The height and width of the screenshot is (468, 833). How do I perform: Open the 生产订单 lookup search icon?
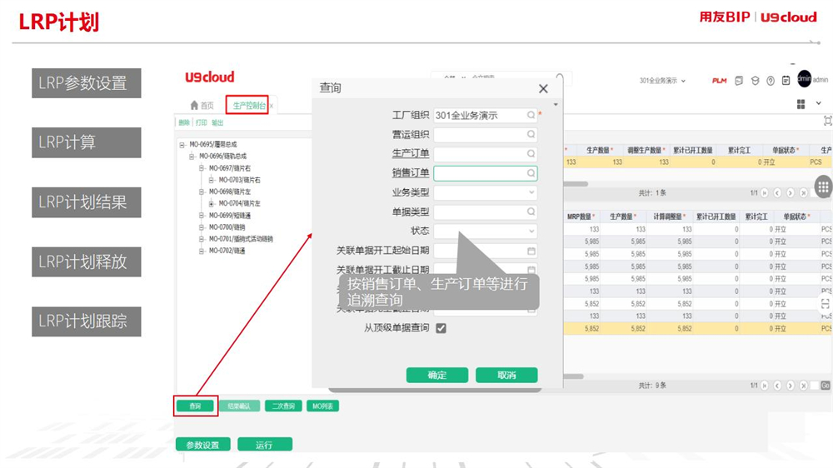tap(531, 153)
